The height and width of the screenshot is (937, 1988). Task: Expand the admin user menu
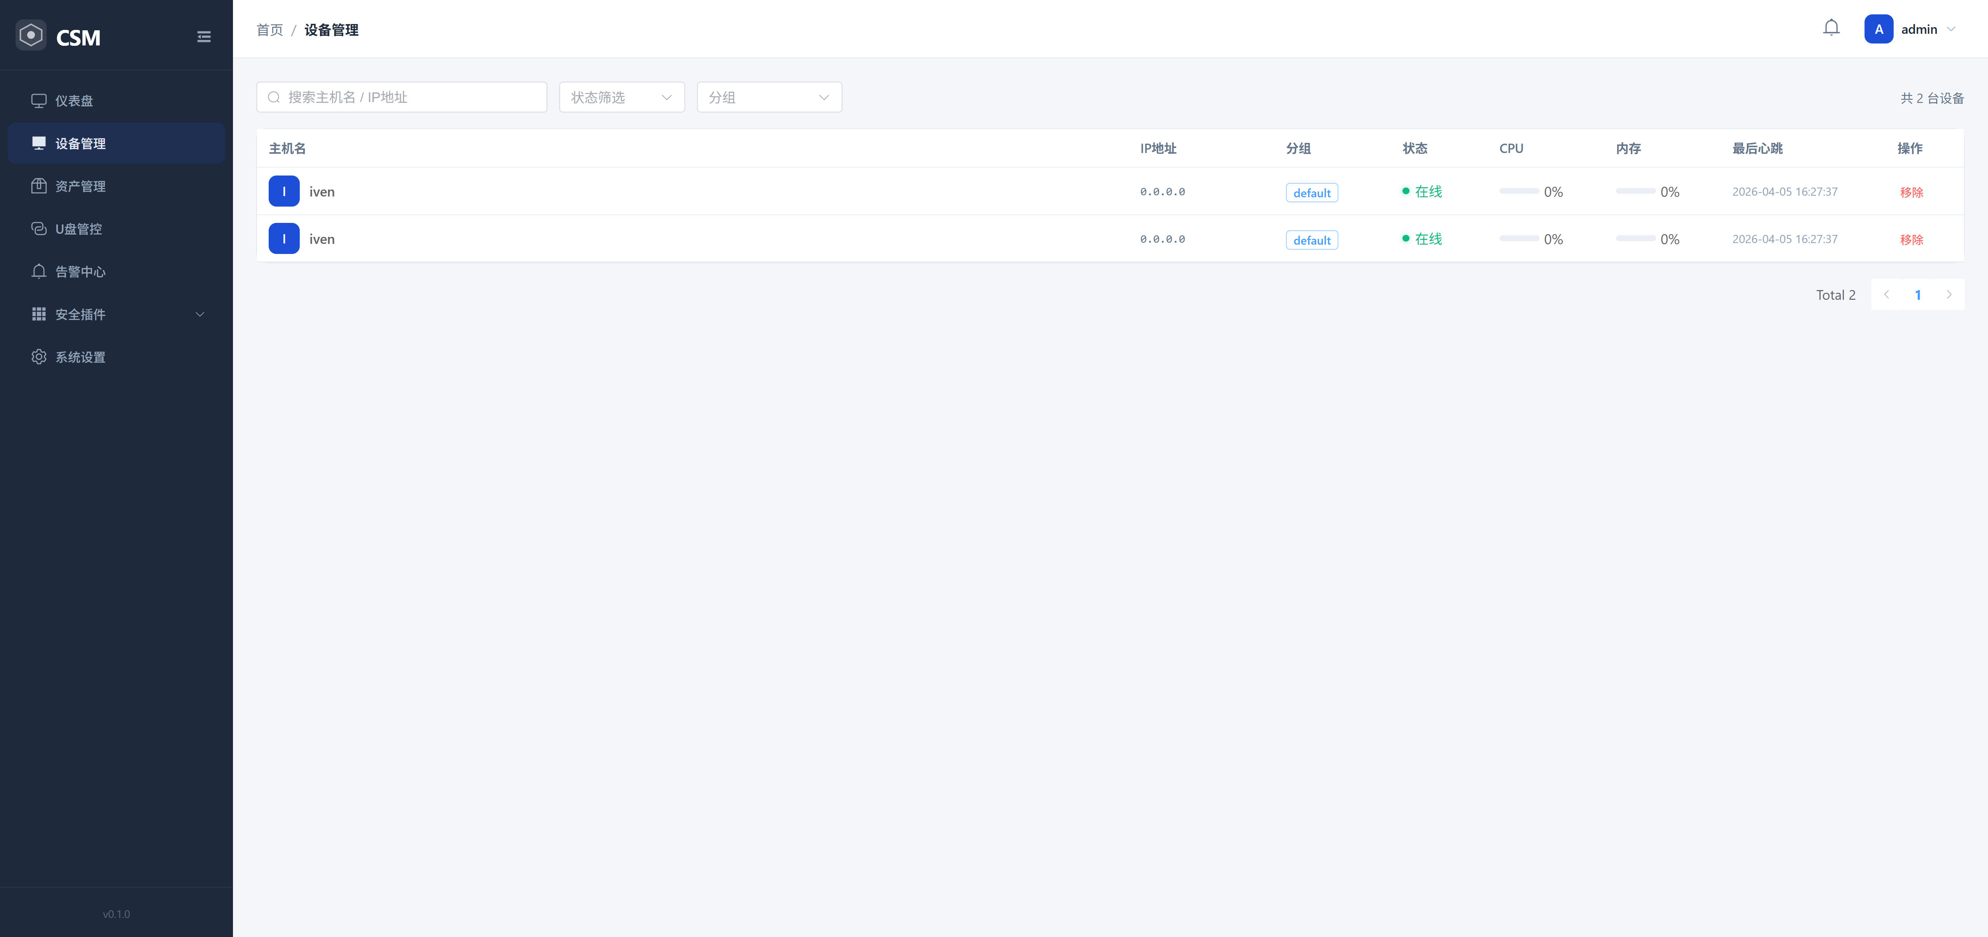(x=1950, y=30)
